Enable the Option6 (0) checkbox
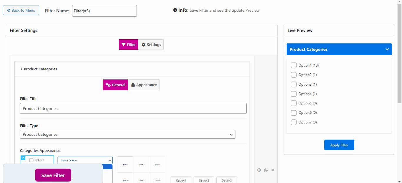This screenshot has width=402, height=183. click(x=294, y=113)
